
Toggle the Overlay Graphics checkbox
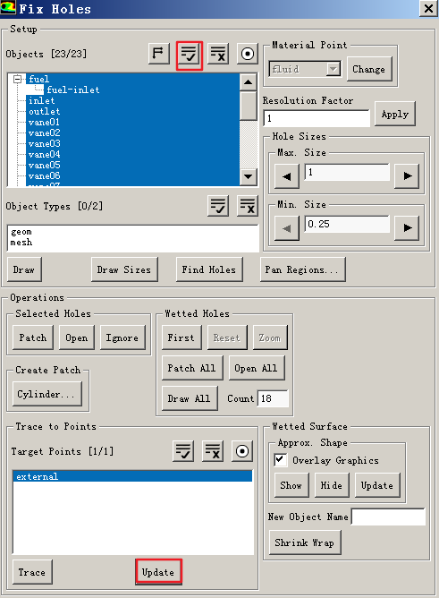point(280,459)
